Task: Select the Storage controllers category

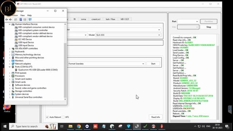Action: pos(23,91)
